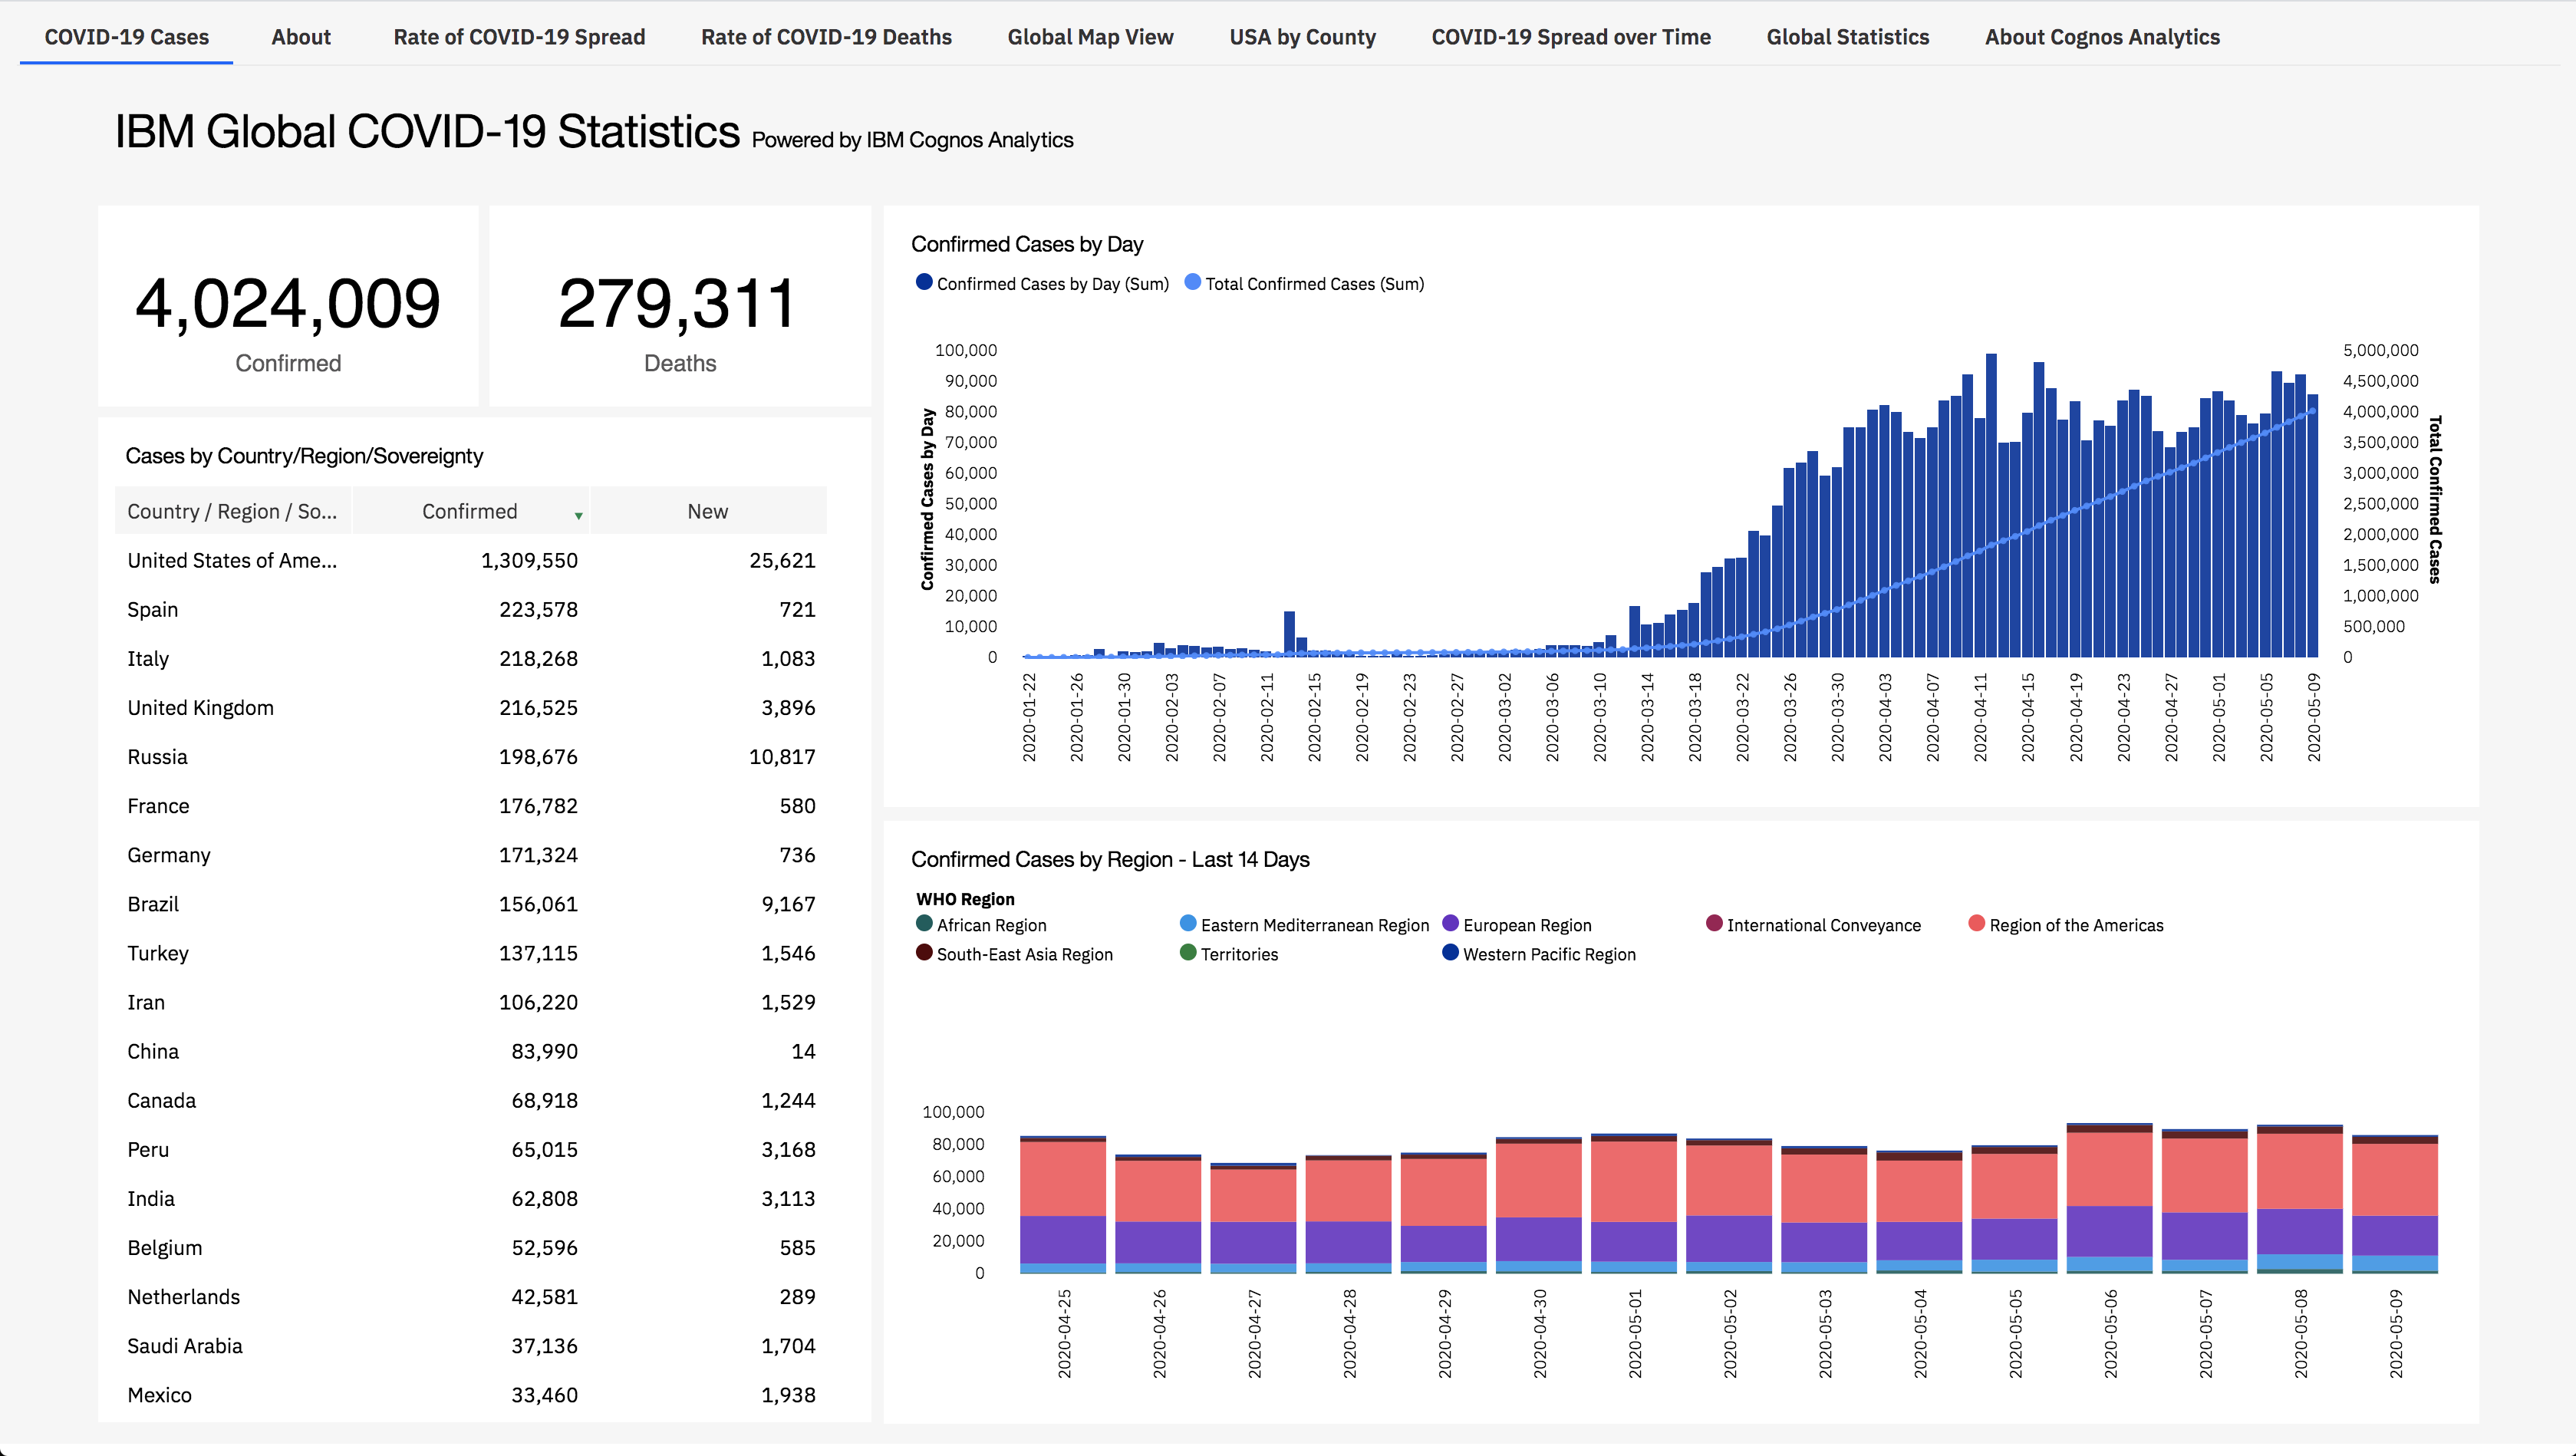The height and width of the screenshot is (1456, 2576).
Task: Click the 2020-05-01 stacked region bar
Action: point(1633,1203)
